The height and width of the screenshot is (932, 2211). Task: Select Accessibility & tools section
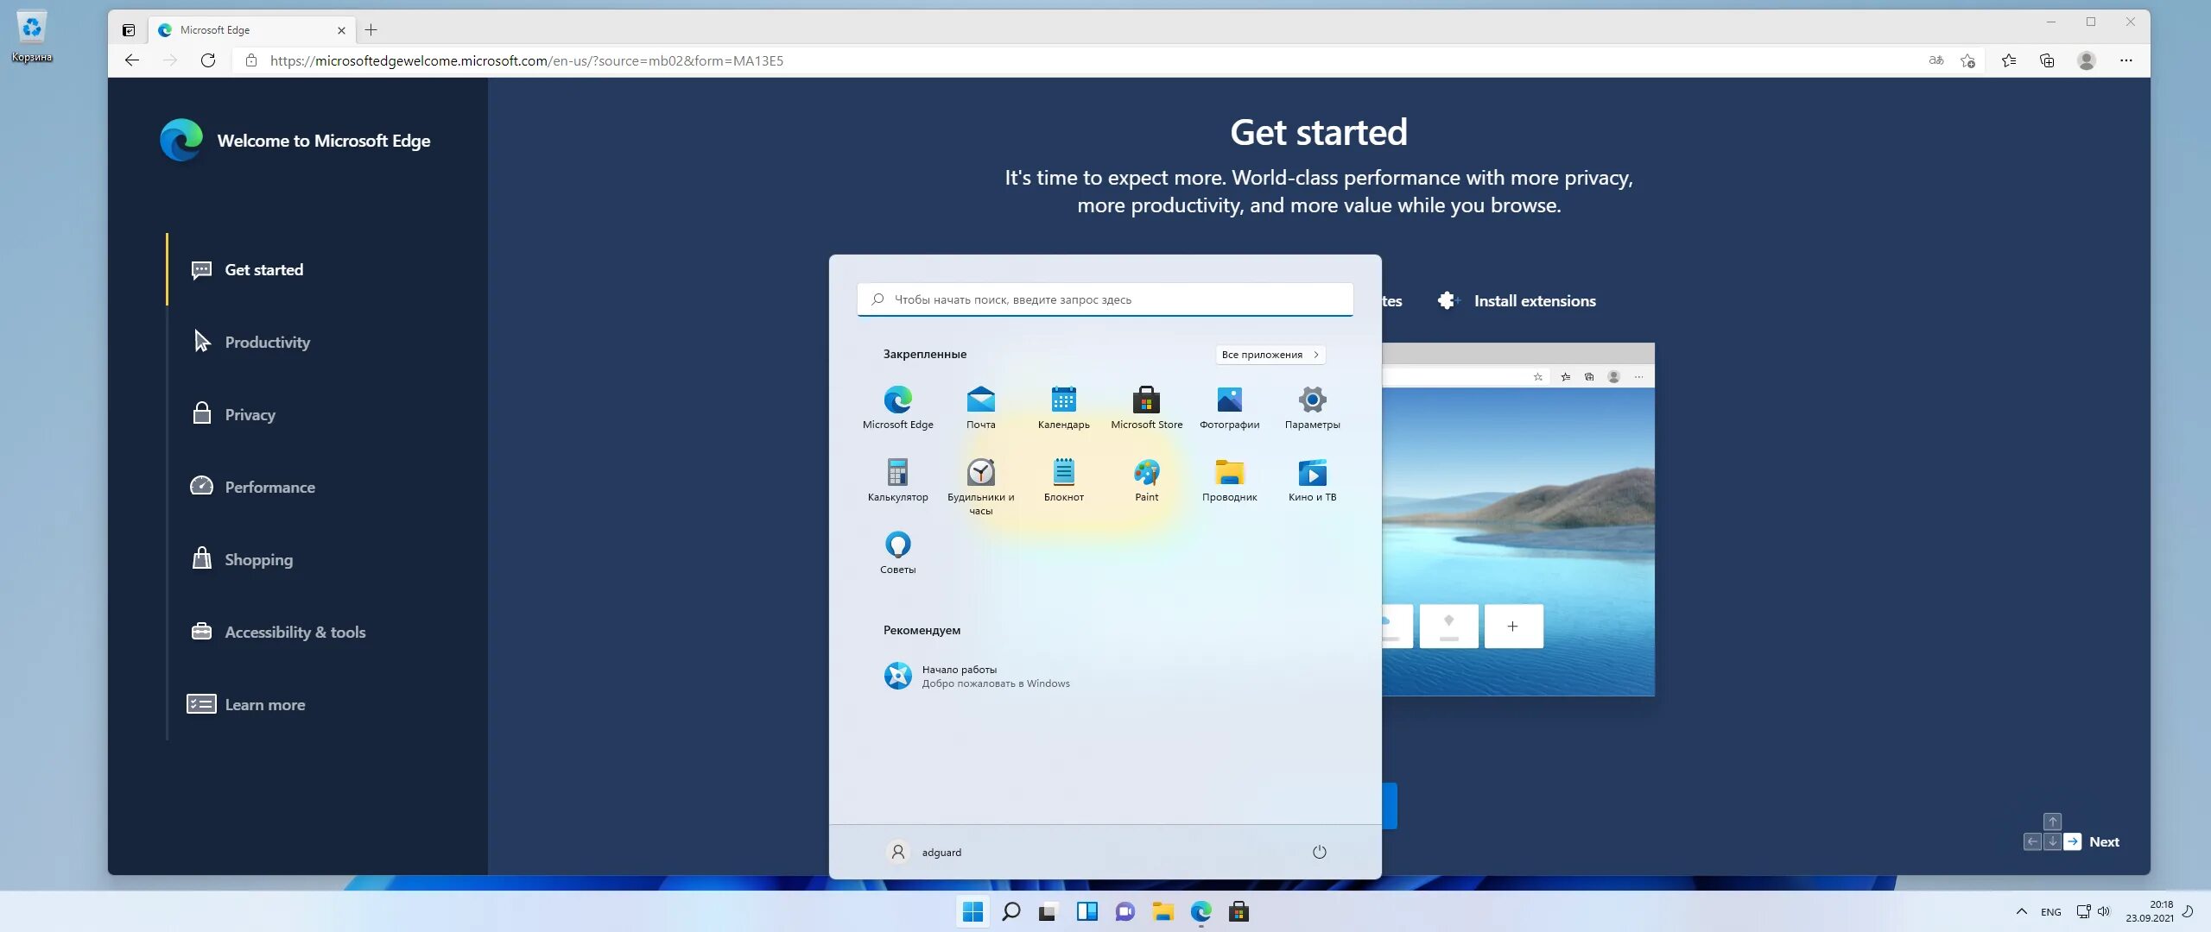point(278,633)
